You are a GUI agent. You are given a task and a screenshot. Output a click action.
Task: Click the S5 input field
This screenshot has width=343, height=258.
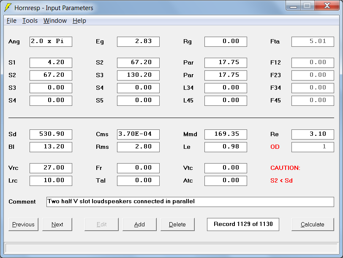138,101
